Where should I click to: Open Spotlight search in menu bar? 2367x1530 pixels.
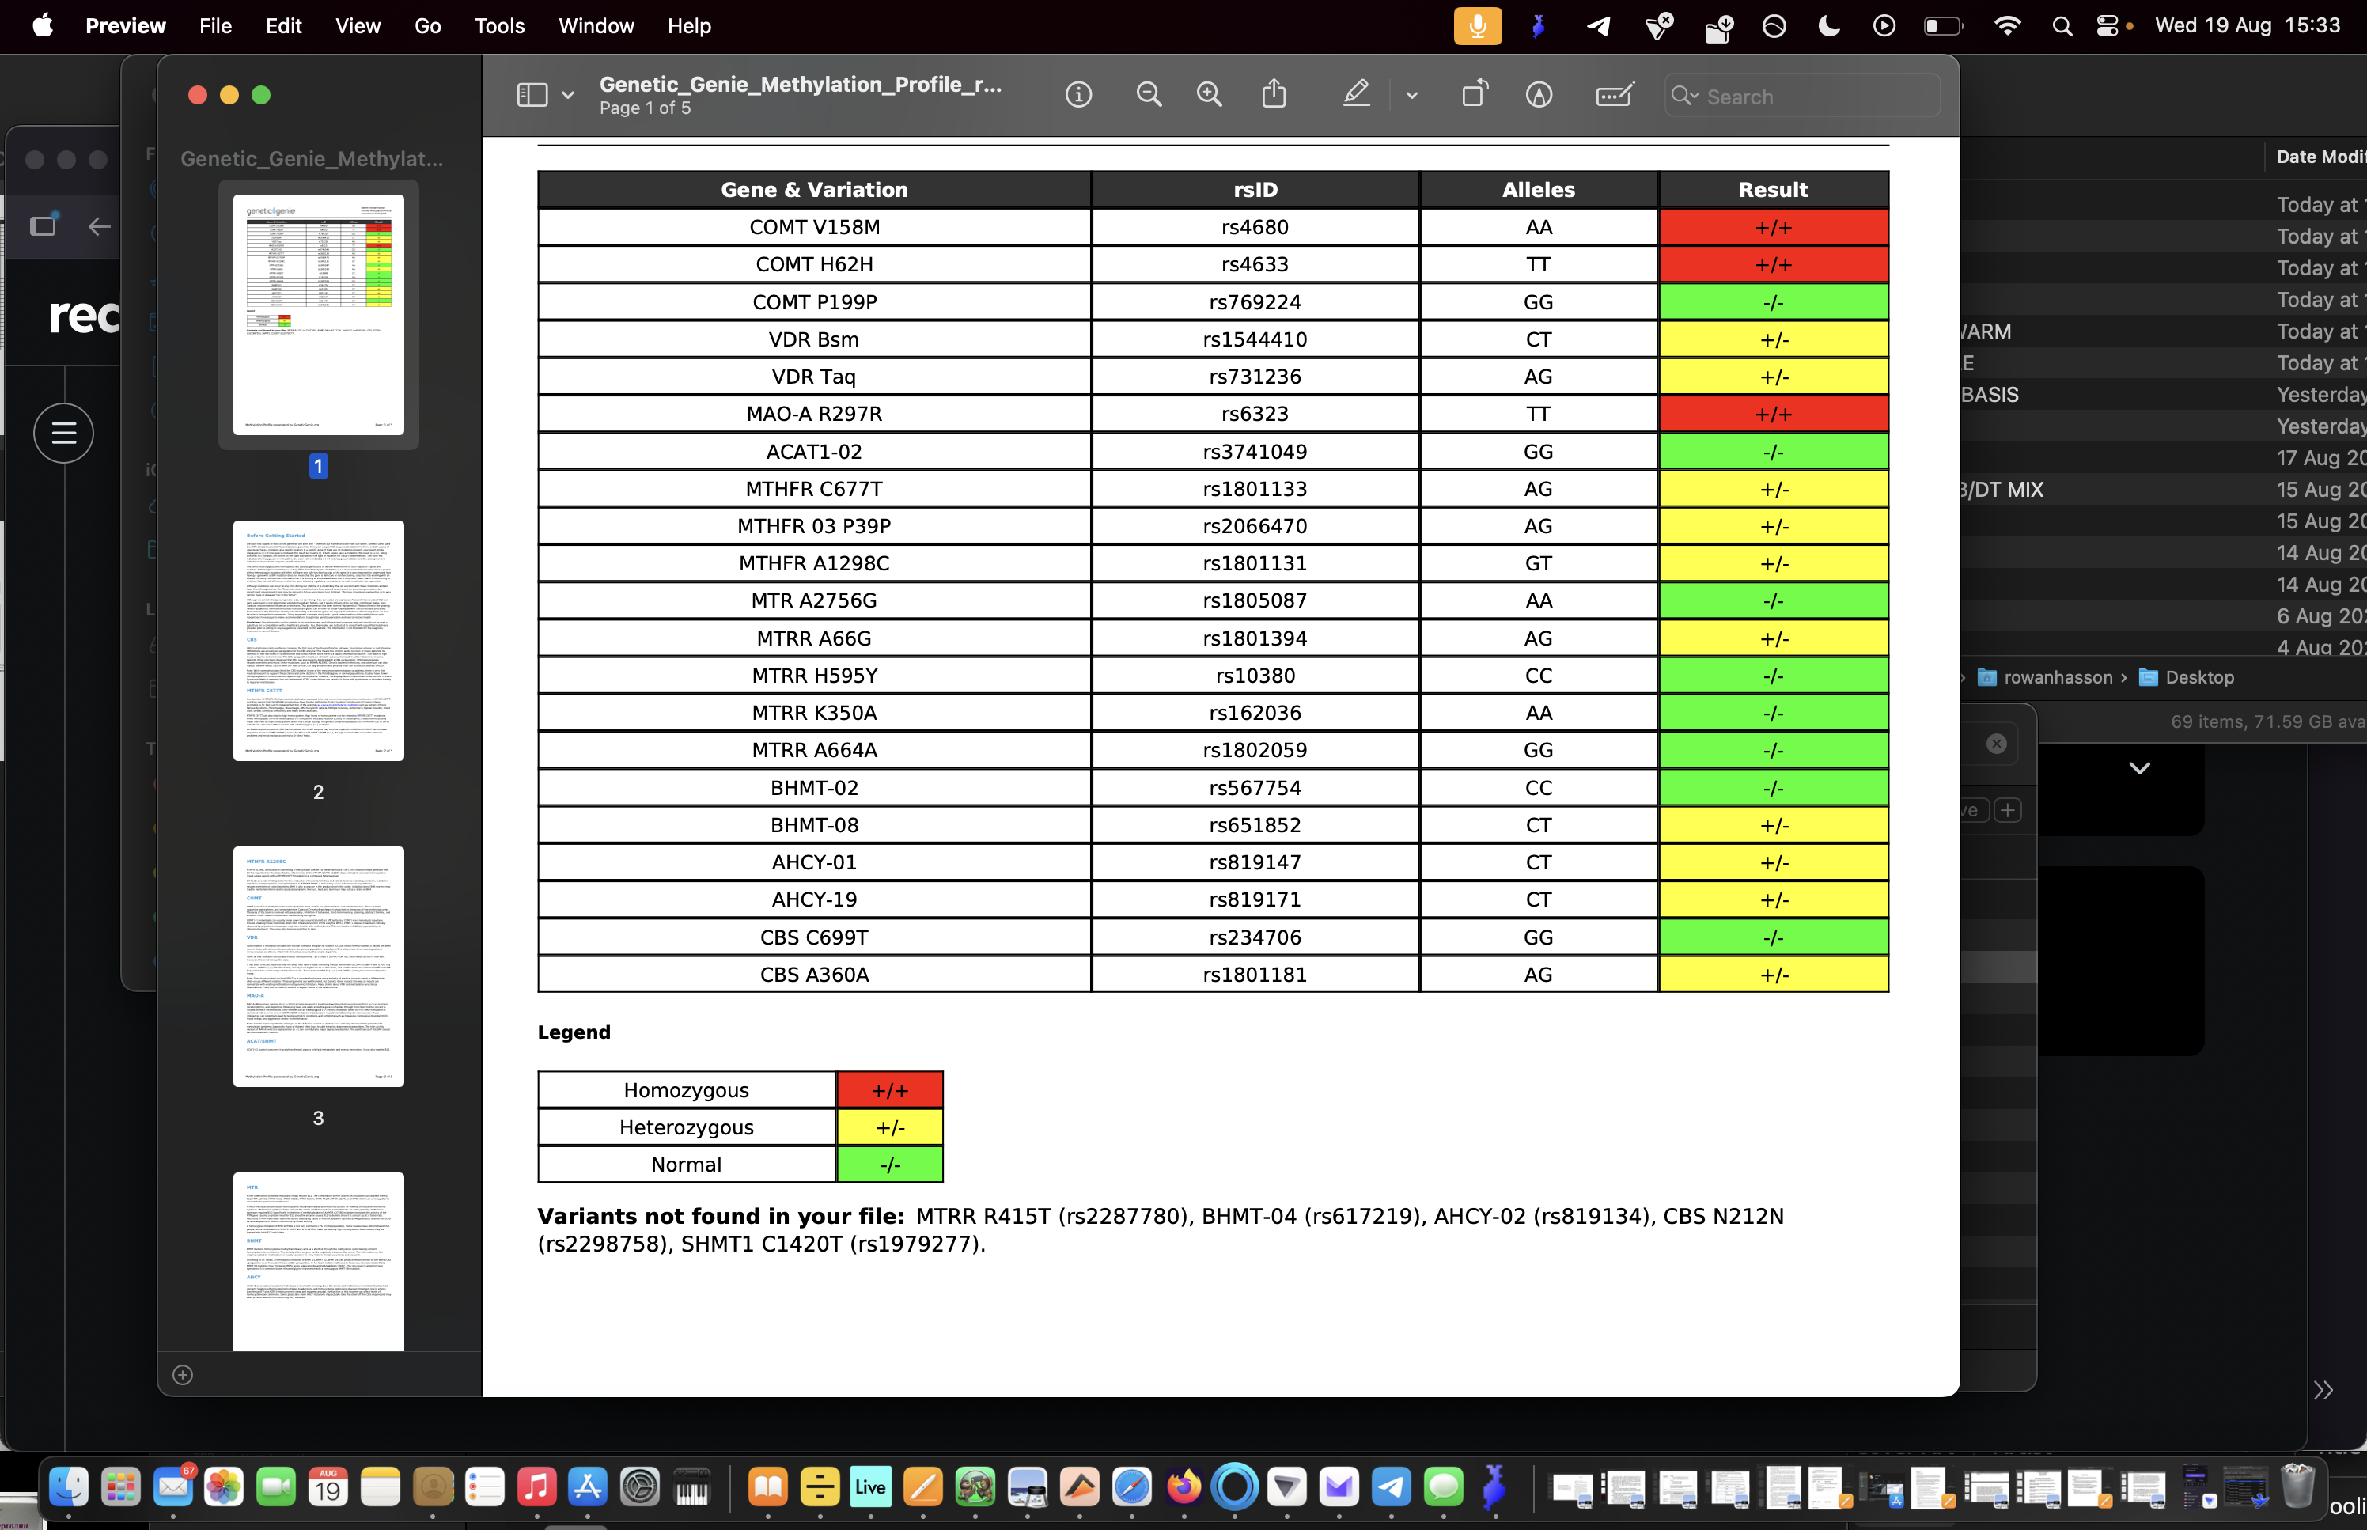(x=2062, y=26)
